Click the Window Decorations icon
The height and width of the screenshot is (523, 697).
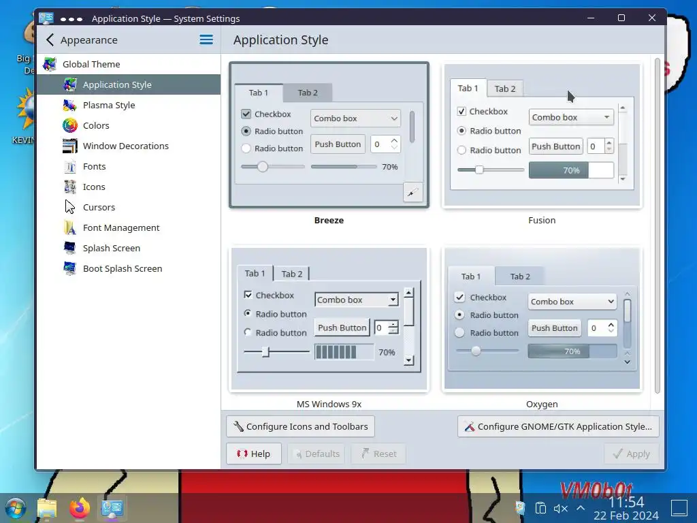click(70, 146)
